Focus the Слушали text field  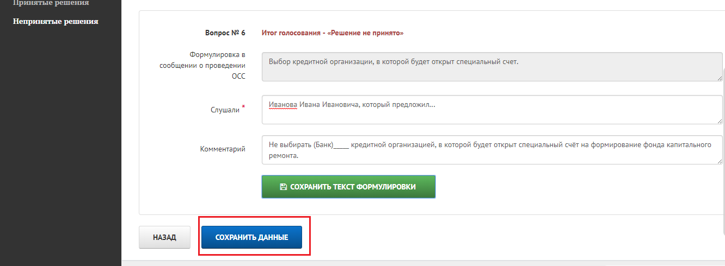pos(492,110)
